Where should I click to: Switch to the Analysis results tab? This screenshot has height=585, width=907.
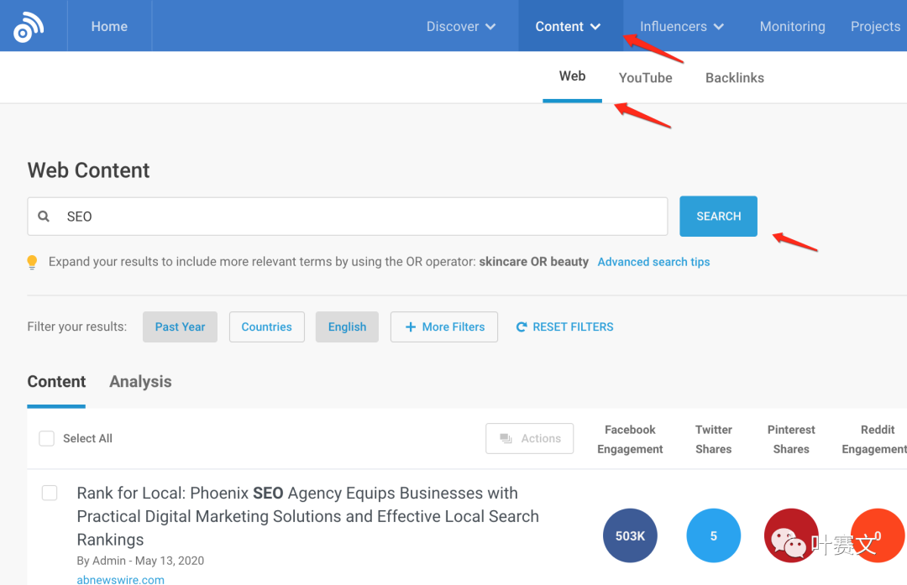point(140,382)
